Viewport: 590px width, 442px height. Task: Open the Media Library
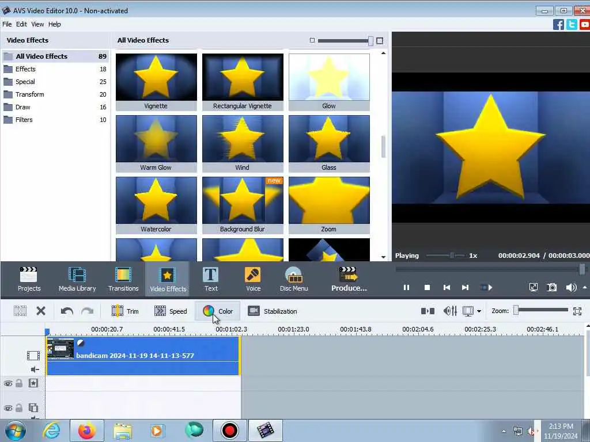click(77, 279)
